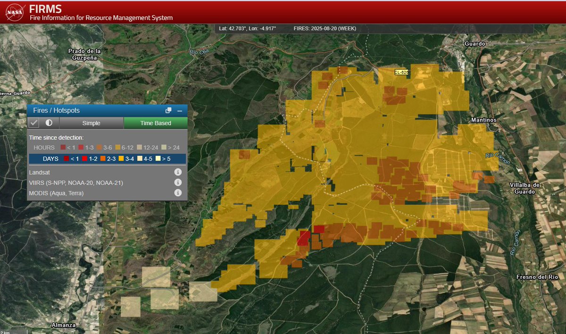
Task: Click the DAYS 3-4 yellow-orange swatch
Action: point(122,159)
